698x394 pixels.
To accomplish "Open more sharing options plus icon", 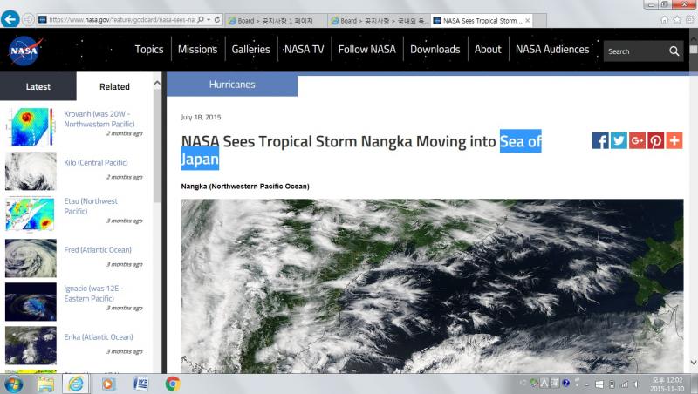I will tap(674, 141).
